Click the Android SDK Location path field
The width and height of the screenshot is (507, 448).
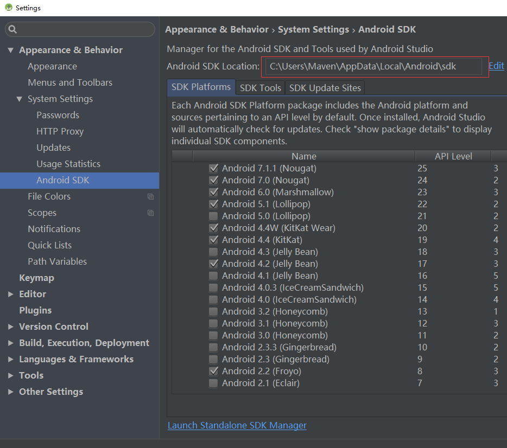[x=373, y=67]
